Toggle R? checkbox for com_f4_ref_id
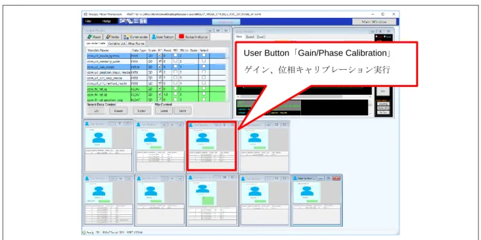 click(159, 95)
